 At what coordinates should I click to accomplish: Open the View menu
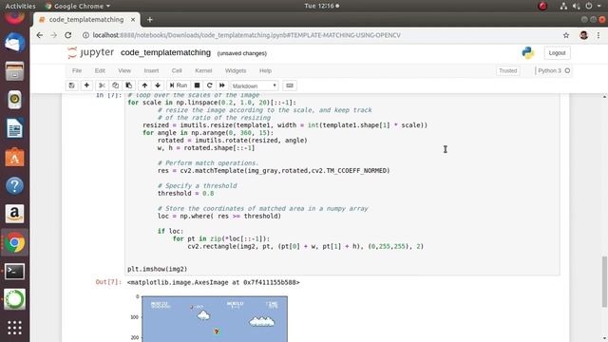click(124, 70)
